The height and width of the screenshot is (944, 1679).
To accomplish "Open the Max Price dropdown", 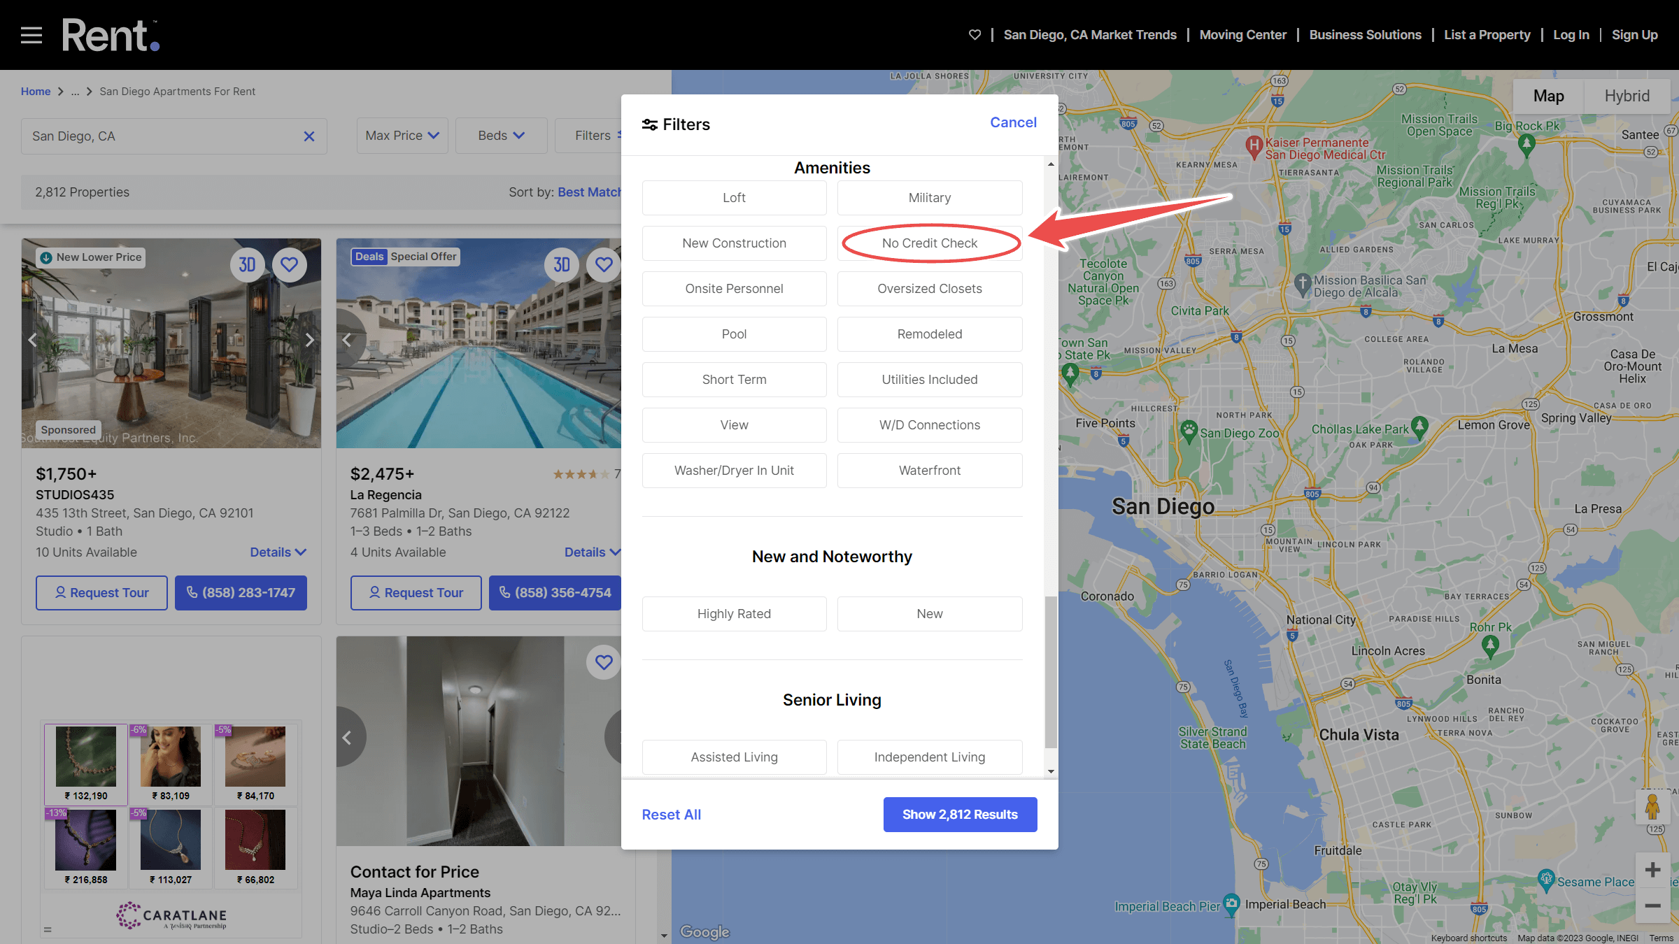I will pyautogui.click(x=402, y=135).
